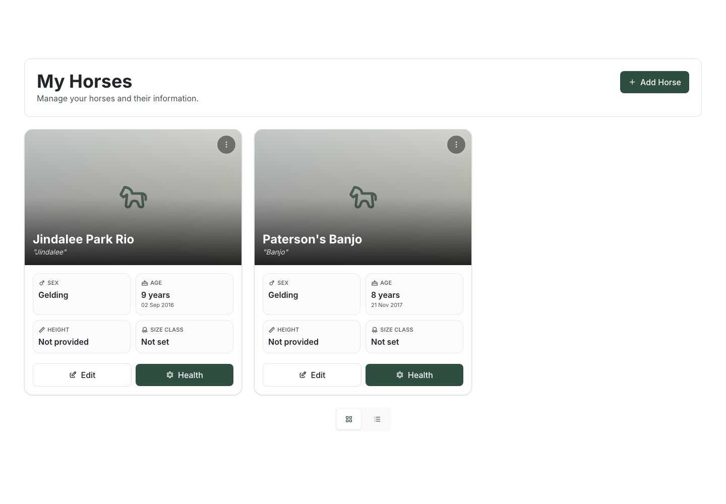Click Size Class Not set on Jindalee's card
This screenshot has height=504, width=726.
coord(155,342)
